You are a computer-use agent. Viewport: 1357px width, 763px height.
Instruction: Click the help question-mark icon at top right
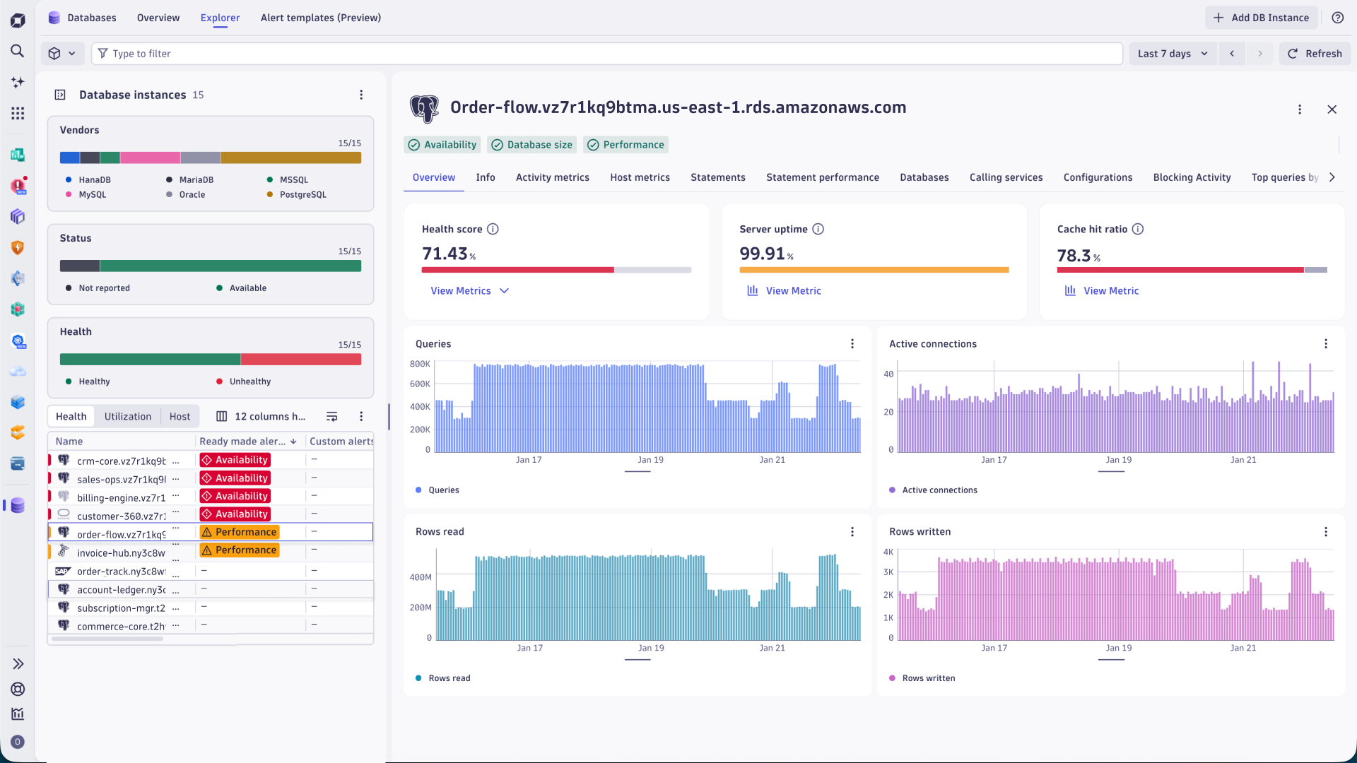(1338, 18)
